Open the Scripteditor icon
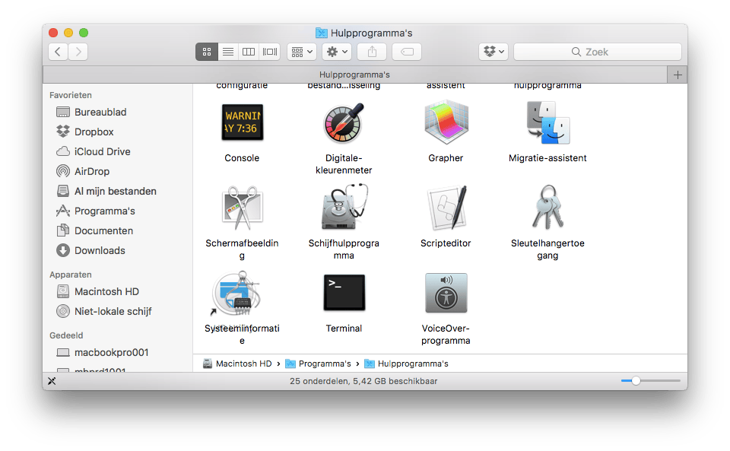This screenshot has width=730, height=451. pyautogui.click(x=447, y=208)
